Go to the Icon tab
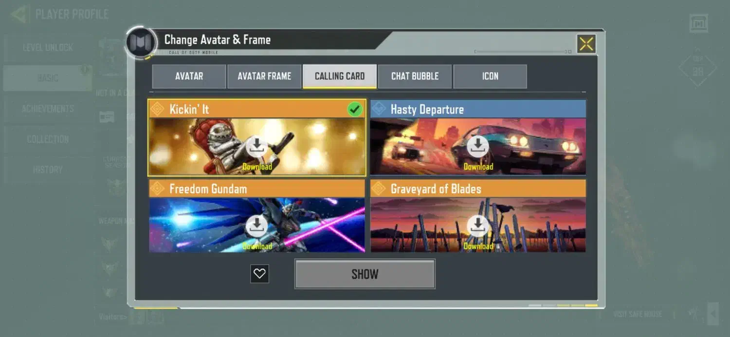The height and width of the screenshot is (337, 730). pyautogui.click(x=490, y=76)
